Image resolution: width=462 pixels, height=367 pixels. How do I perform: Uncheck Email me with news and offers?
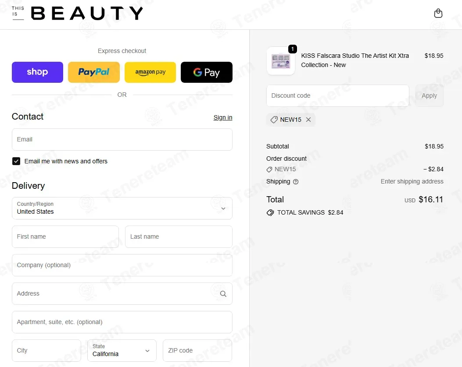(16, 161)
